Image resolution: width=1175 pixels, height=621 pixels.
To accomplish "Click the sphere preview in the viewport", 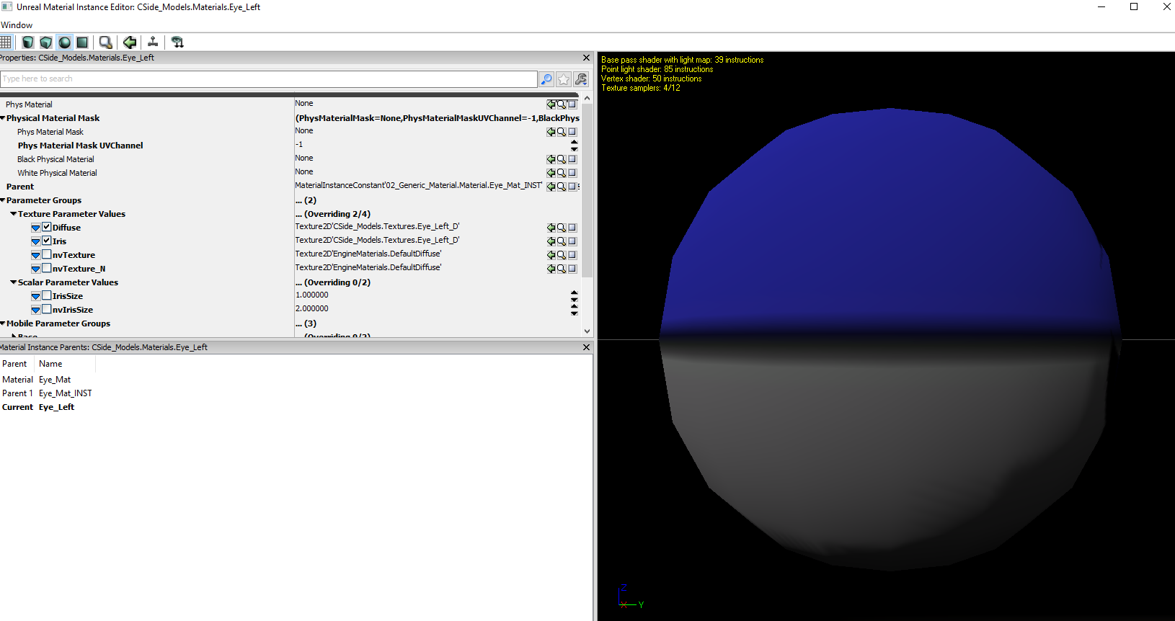I will point(890,339).
